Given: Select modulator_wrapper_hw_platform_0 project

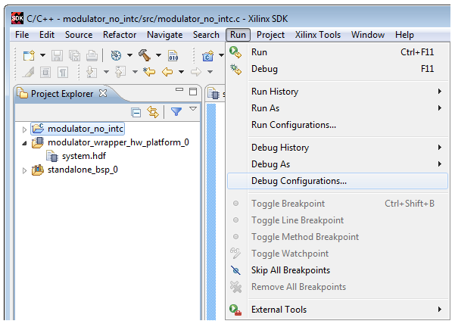Looking at the screenshot, I should pyautogui.click(x=111, y=142).
